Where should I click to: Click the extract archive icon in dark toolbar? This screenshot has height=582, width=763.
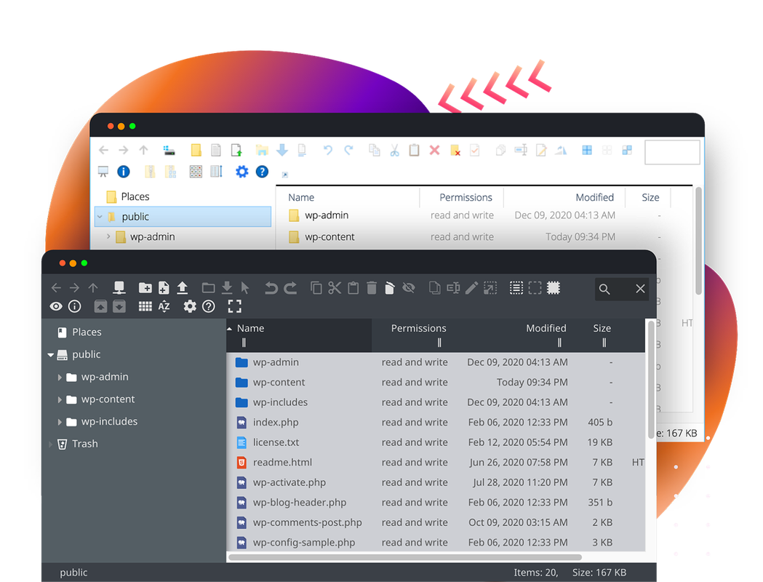tap(100, 306)
